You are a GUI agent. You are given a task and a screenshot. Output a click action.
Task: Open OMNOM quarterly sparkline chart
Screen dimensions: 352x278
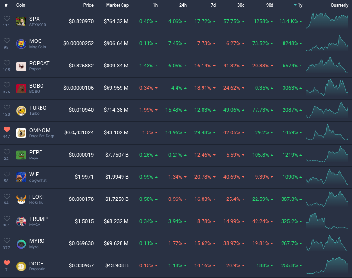tap(327, 132)
